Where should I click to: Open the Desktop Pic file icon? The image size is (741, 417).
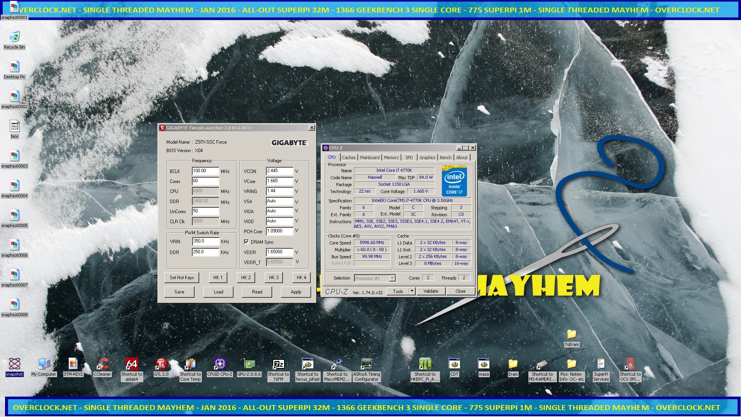pos(14,70)
